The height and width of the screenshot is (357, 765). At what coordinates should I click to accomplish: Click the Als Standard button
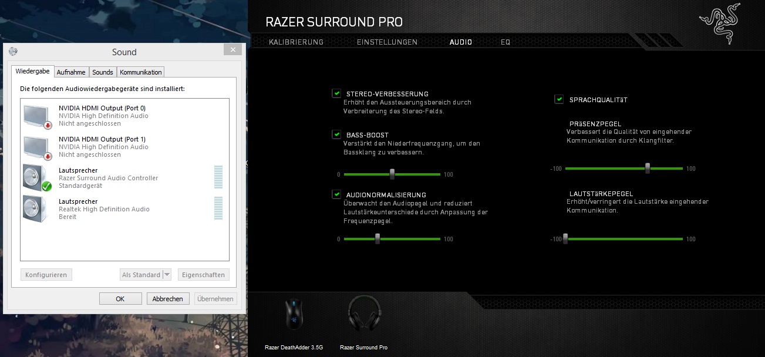[141, 275]
